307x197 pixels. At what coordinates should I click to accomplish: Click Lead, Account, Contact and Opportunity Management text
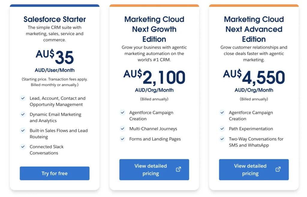tap(58, 101)
